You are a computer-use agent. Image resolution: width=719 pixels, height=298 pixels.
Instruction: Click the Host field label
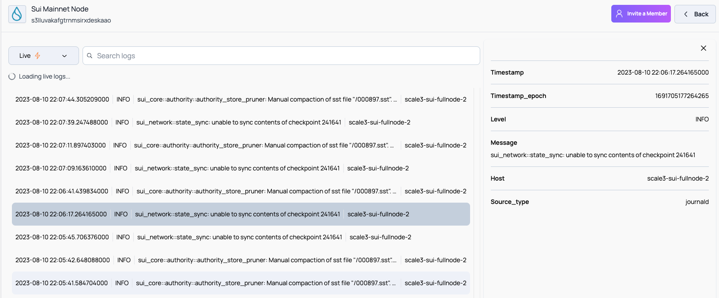(497, 178)
